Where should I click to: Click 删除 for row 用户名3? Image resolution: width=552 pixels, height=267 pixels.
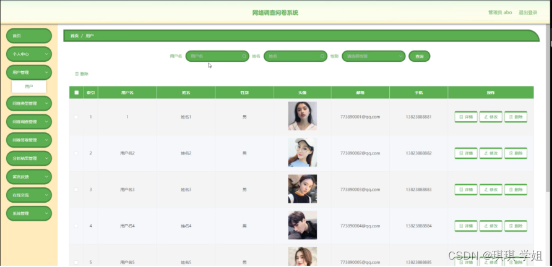click(515, 190)
